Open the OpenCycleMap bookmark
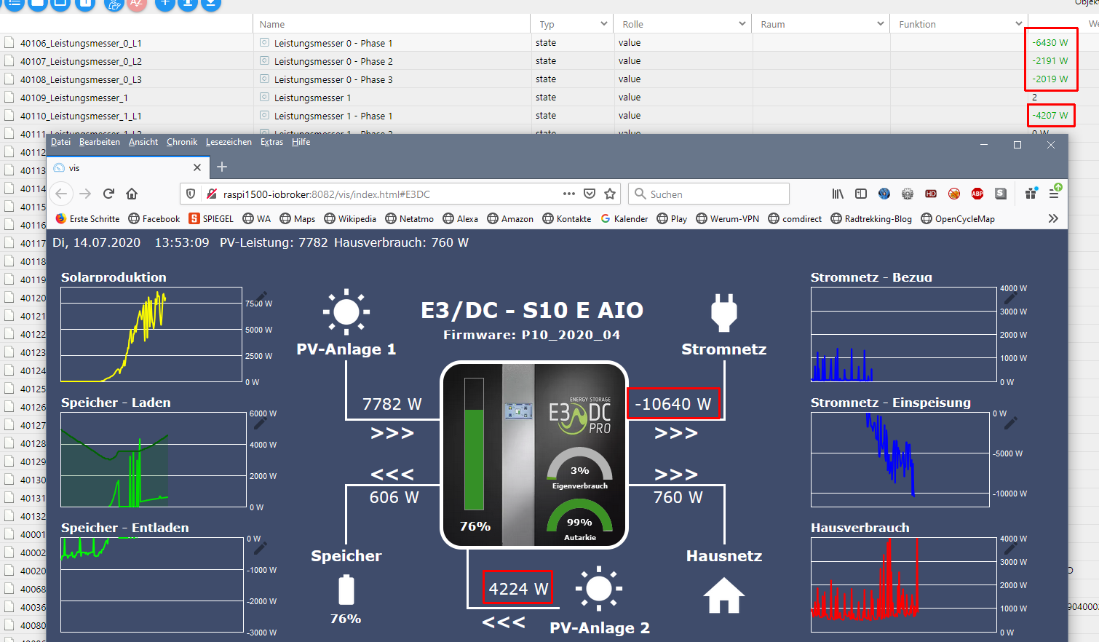1099x642 pixels. pos(958,218)
